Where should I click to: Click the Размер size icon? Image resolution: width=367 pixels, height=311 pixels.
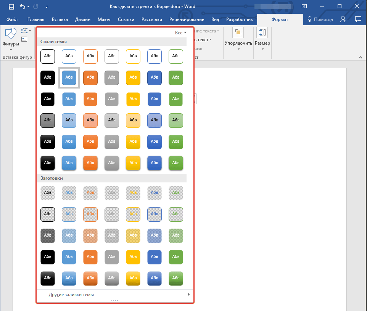tap(262, 33)
